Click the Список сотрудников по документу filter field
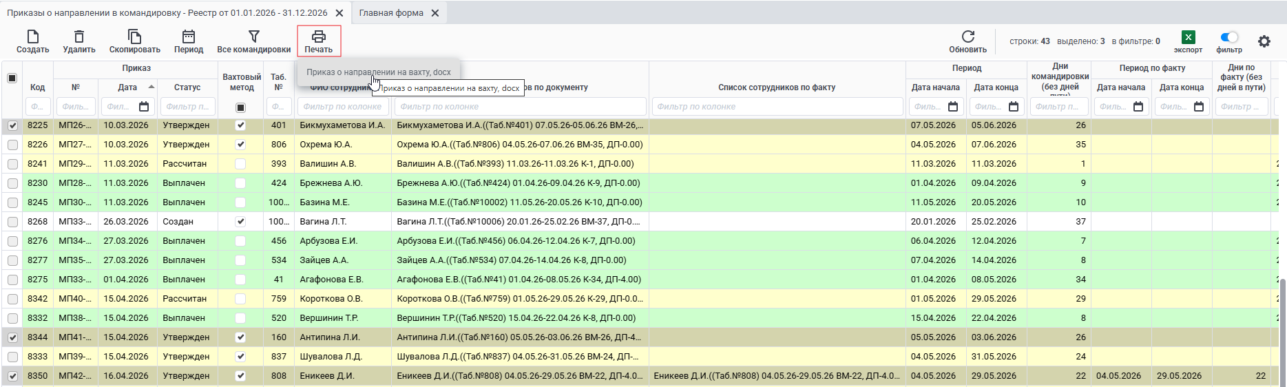Viewport: 1287px width, 387px height. [x=520, y=107]
